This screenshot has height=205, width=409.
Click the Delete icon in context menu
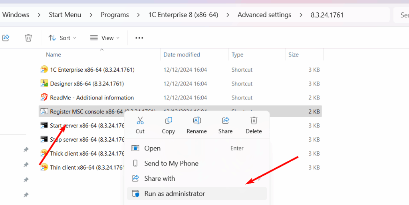tap(254, 121)
